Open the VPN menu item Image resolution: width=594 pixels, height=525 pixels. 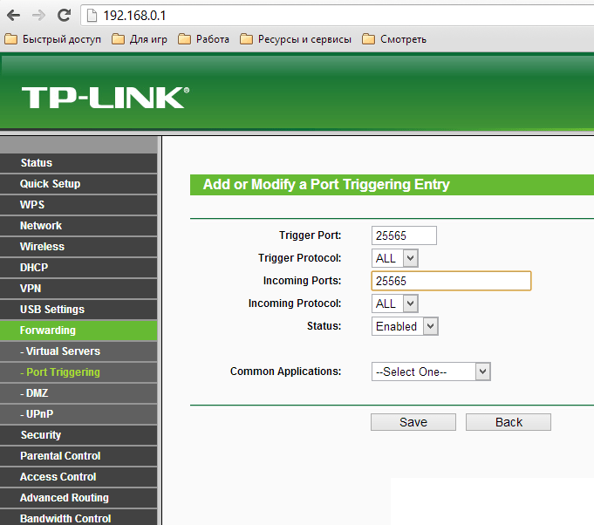pyautogui.click(x=79, y=289)
